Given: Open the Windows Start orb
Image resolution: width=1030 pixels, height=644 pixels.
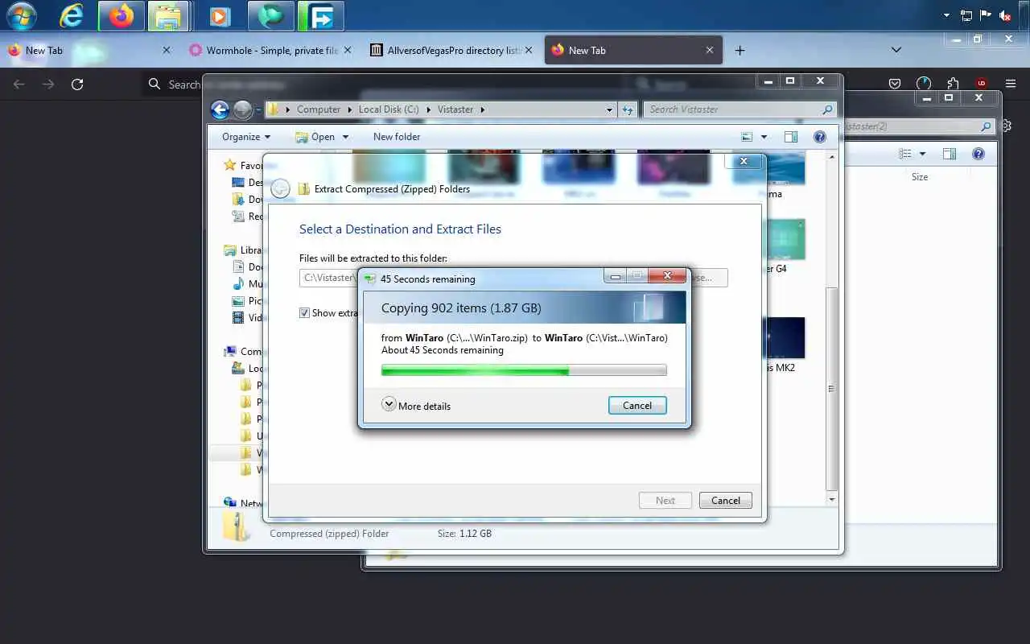Looking at the screenshot, I should [x=22, y=15].
